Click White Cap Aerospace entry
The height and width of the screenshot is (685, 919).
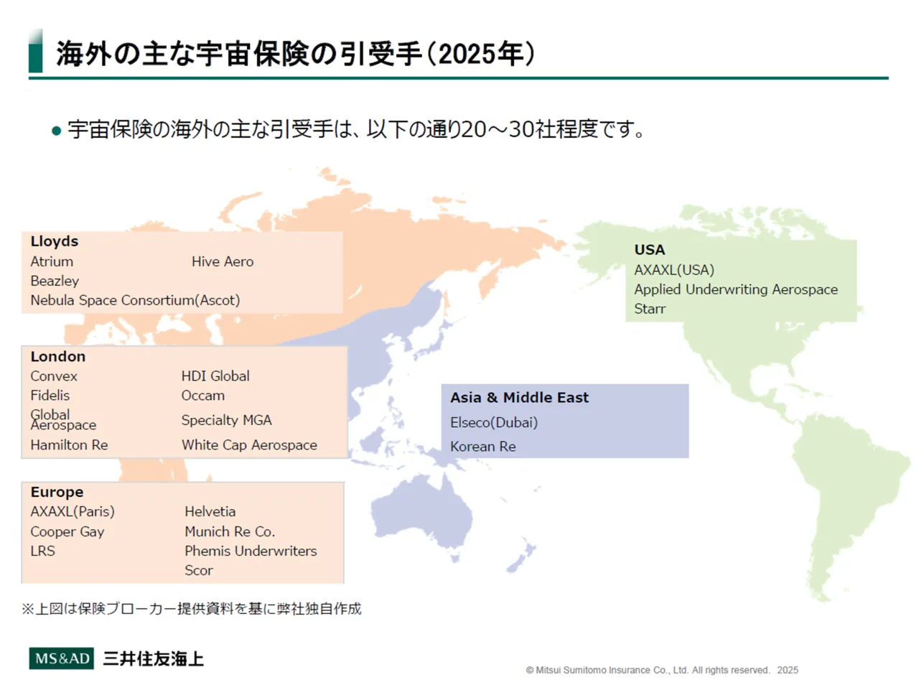coord(249,445)
